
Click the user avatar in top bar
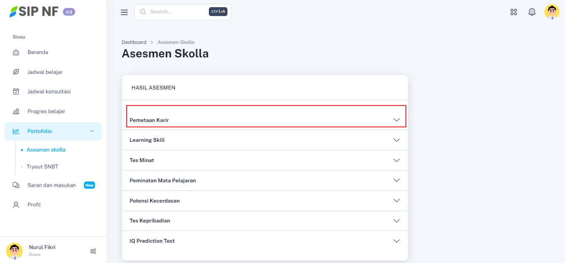tap(551, 12)
